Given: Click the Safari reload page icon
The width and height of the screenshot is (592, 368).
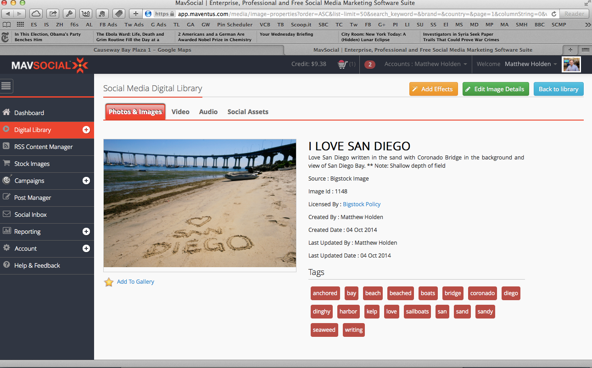Looking at the screenshot, I should (554, 14).
